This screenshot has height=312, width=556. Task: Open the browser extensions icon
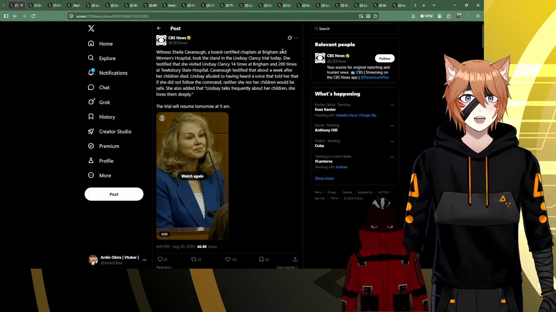pos(449,16)
